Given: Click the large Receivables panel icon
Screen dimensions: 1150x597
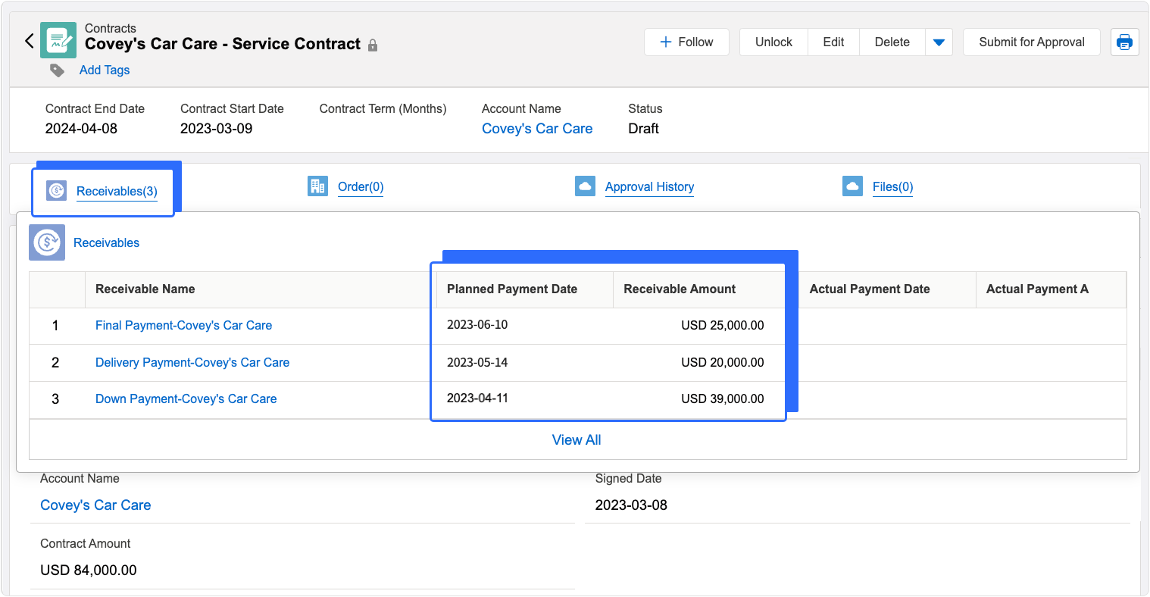Looking at the screenshot, I should tap(47, 242).
